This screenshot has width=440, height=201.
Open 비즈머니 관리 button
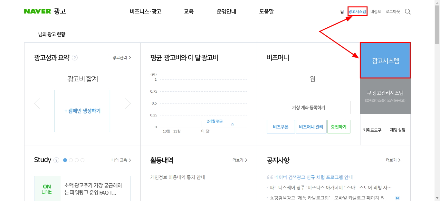click(311, 127)
